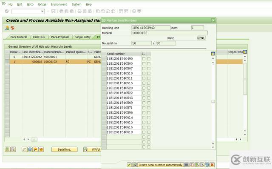Click the save diskette icon in top toolbar
Screen dimensions: 272x169
54,11
